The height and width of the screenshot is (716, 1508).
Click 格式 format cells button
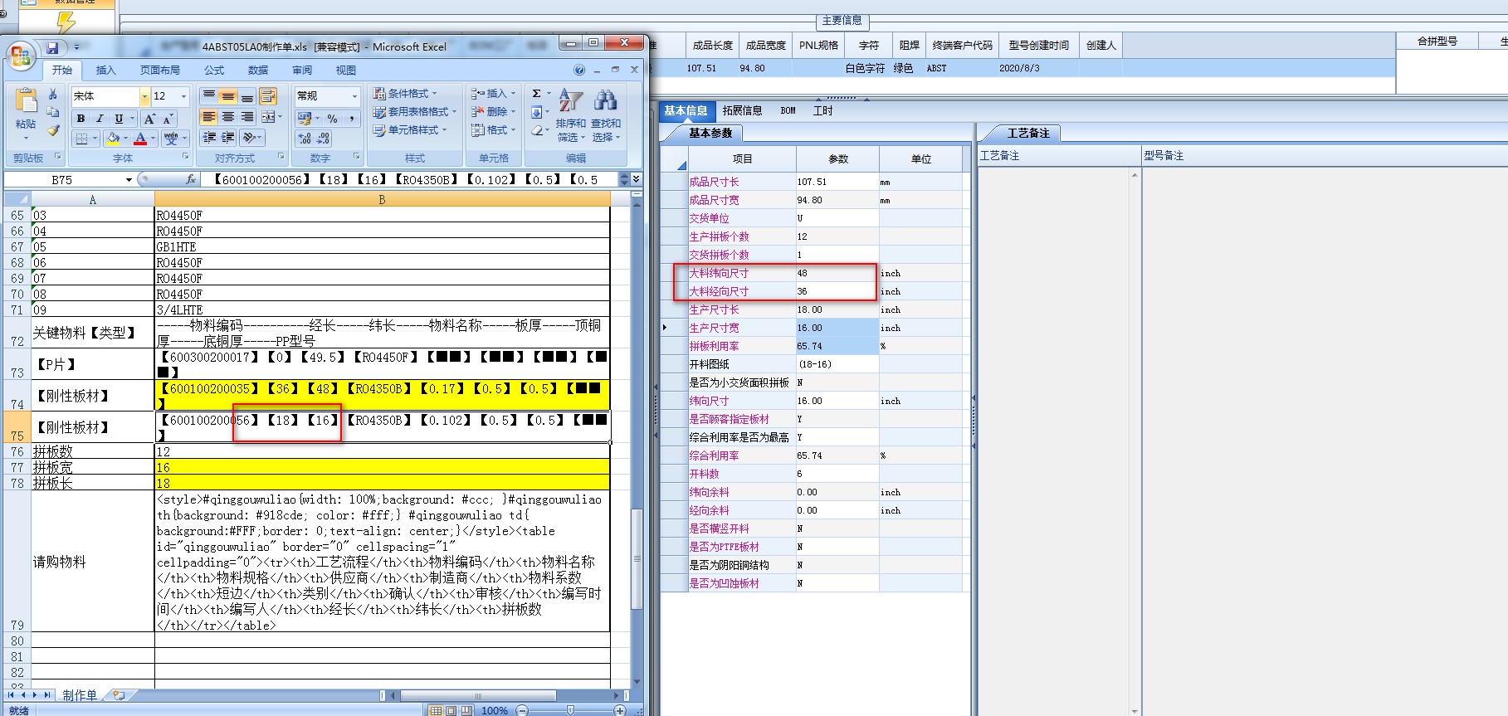pyautogui.click(x=493, y=130)
